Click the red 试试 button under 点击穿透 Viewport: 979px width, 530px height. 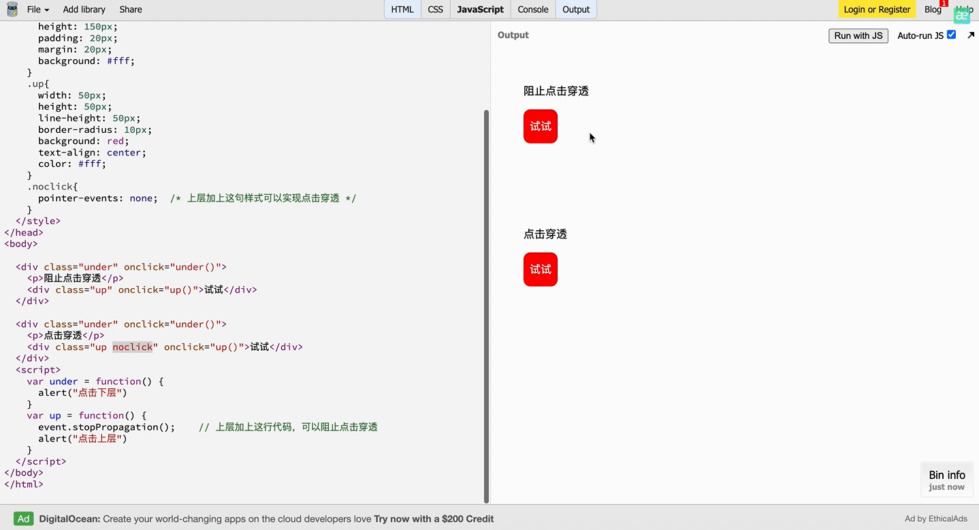(x=541, y=270)
